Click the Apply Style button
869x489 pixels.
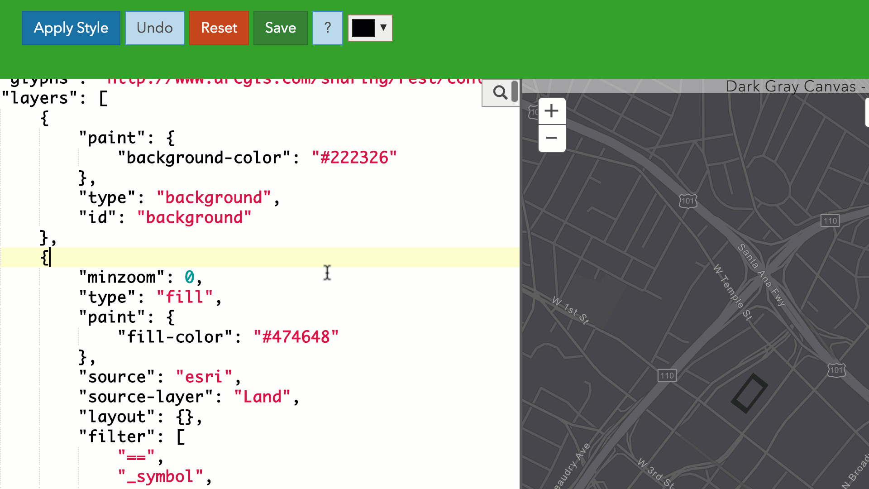tap(71, 28)
